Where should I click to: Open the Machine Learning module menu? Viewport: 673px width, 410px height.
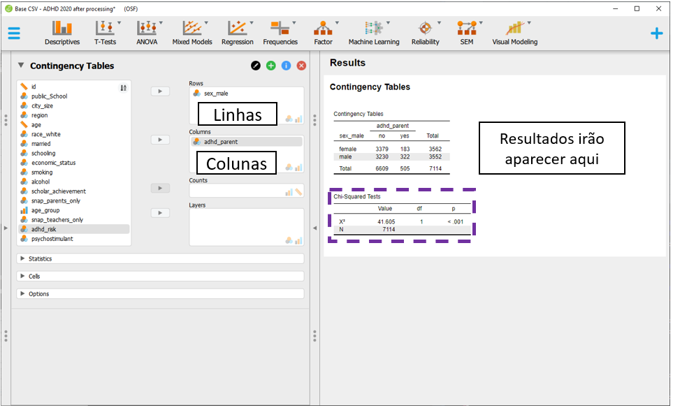[374, 32]
